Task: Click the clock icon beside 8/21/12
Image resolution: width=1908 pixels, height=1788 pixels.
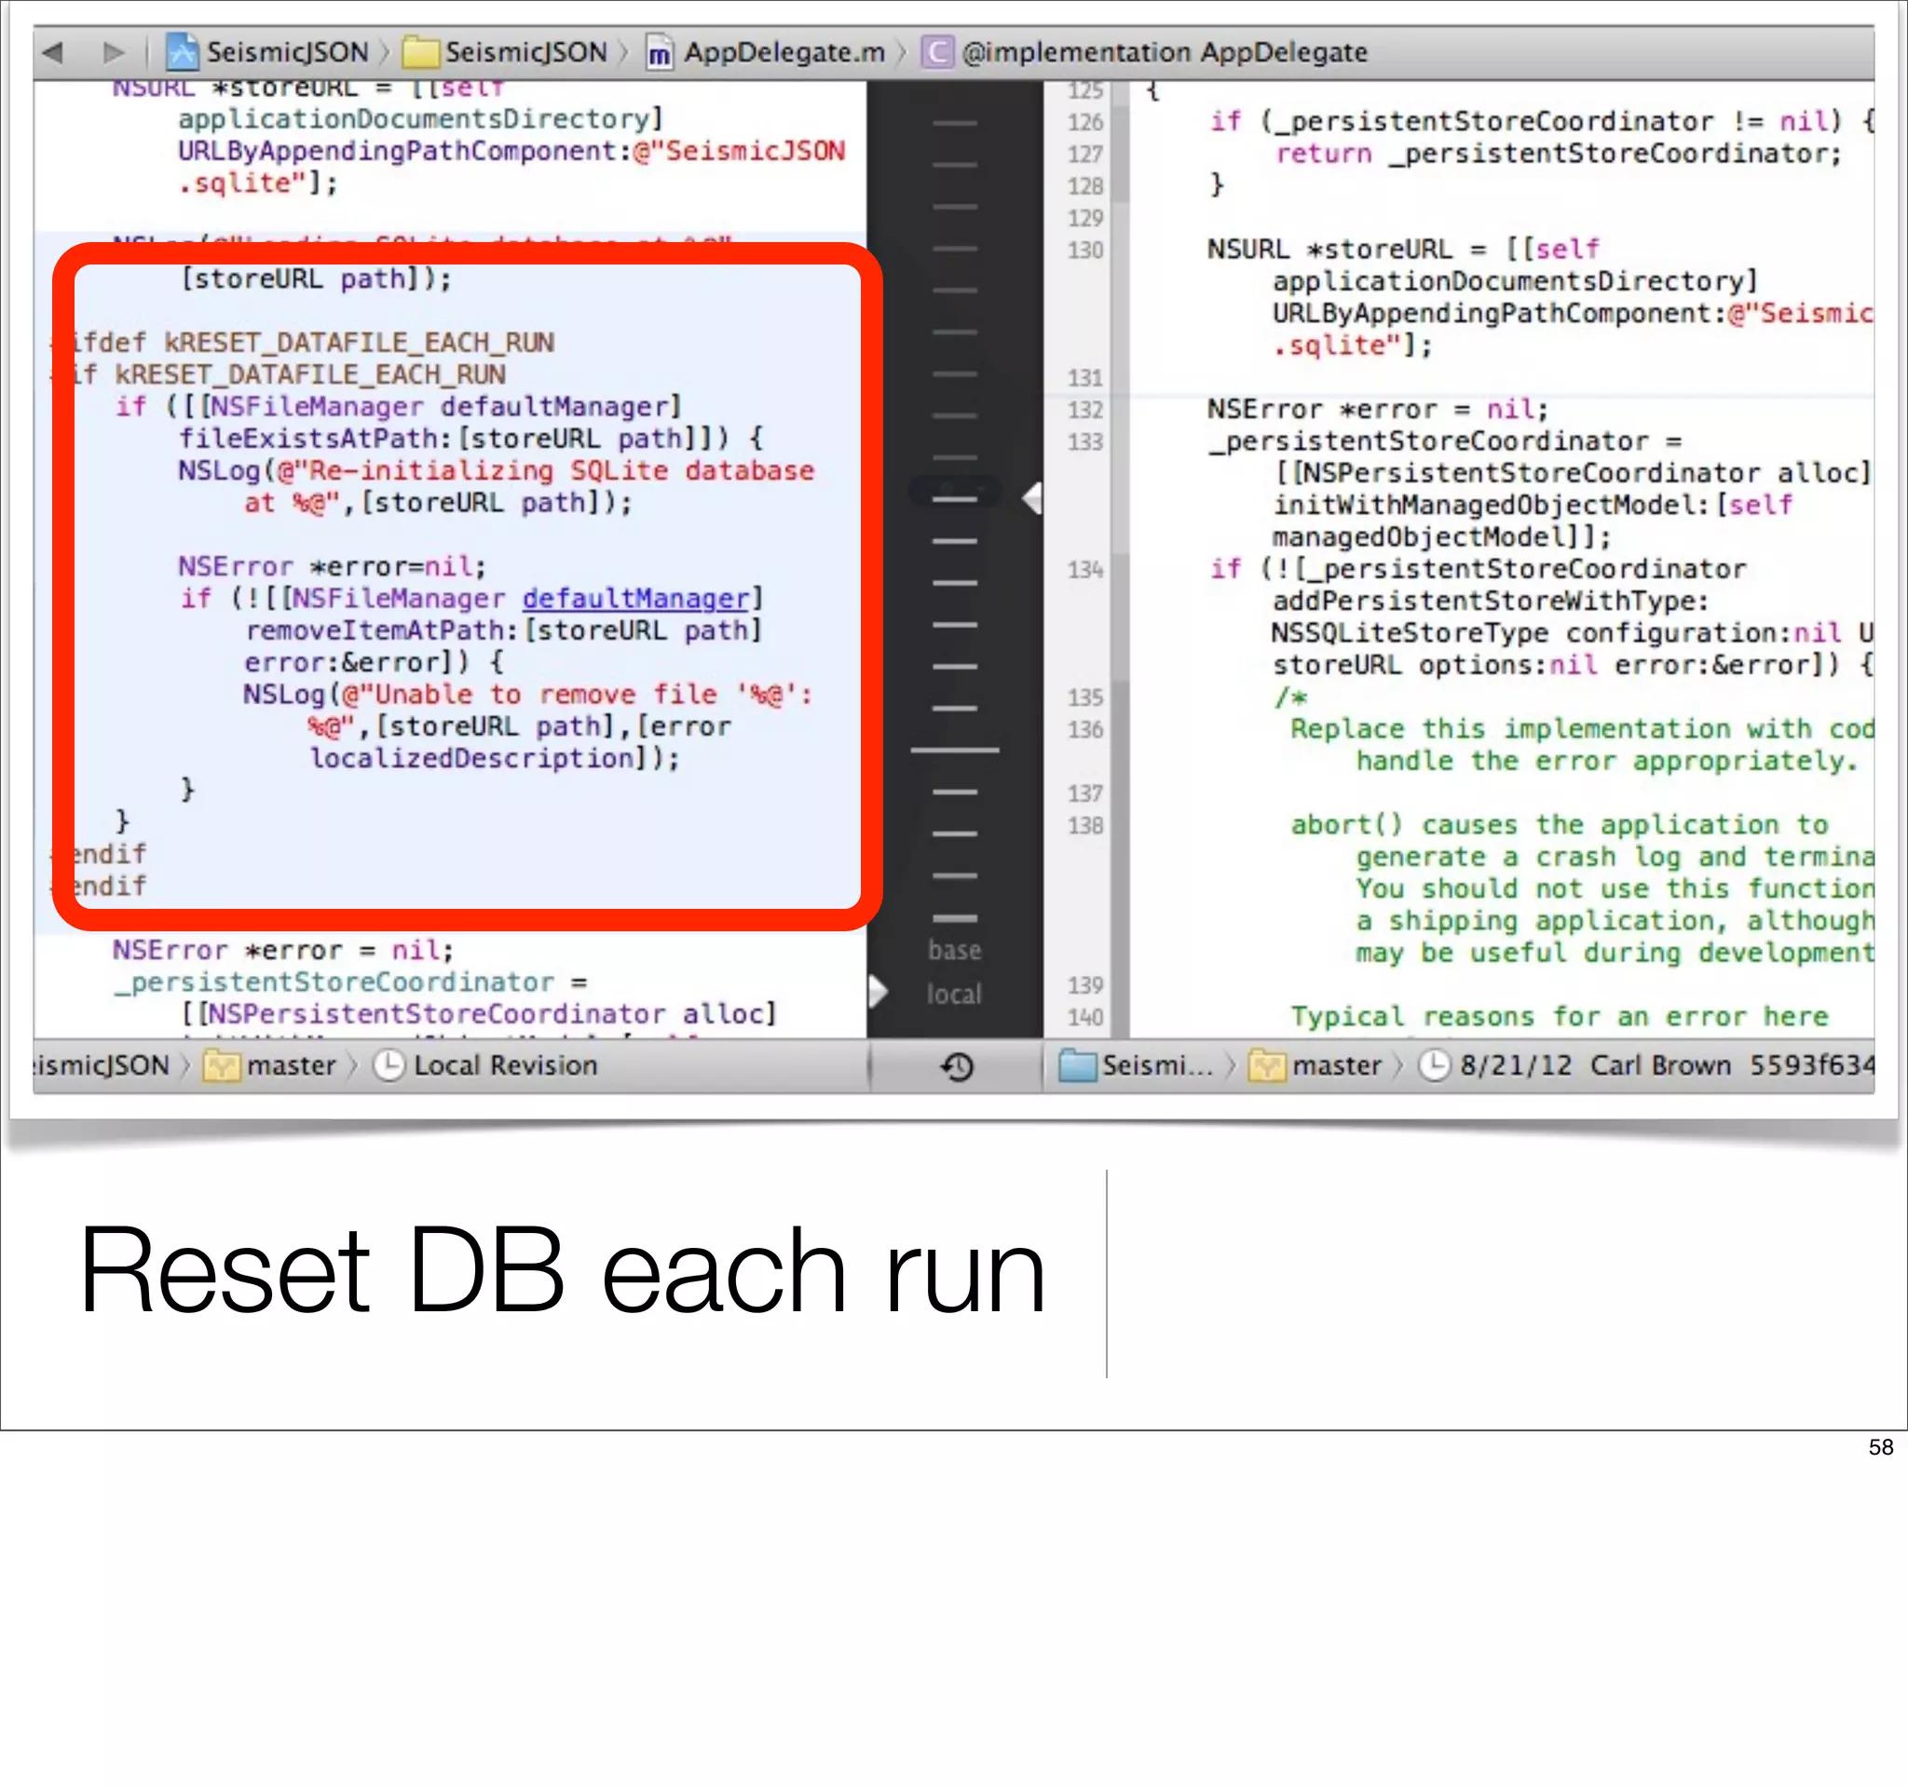Action: click(1434, 1065)
